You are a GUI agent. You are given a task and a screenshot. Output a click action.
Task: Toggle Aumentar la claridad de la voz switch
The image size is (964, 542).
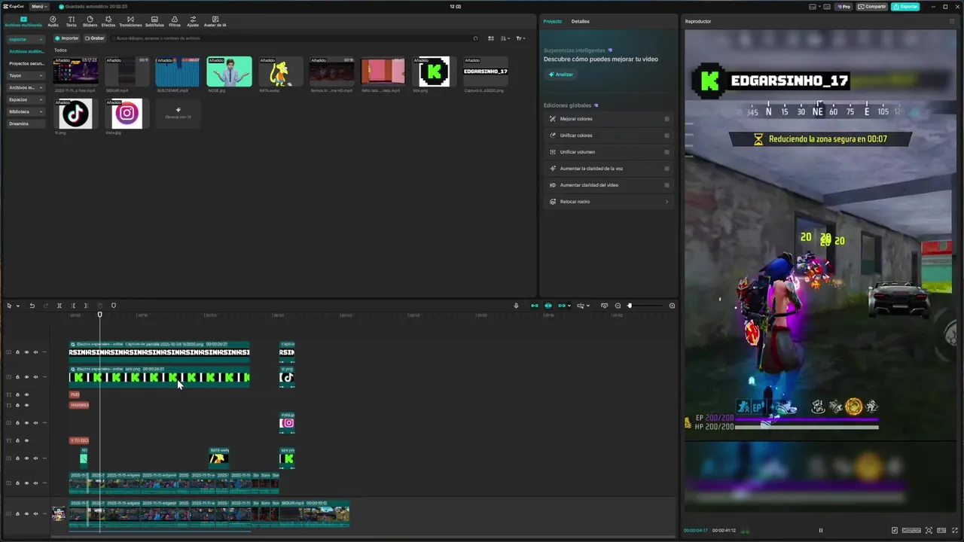coord(667,169)
